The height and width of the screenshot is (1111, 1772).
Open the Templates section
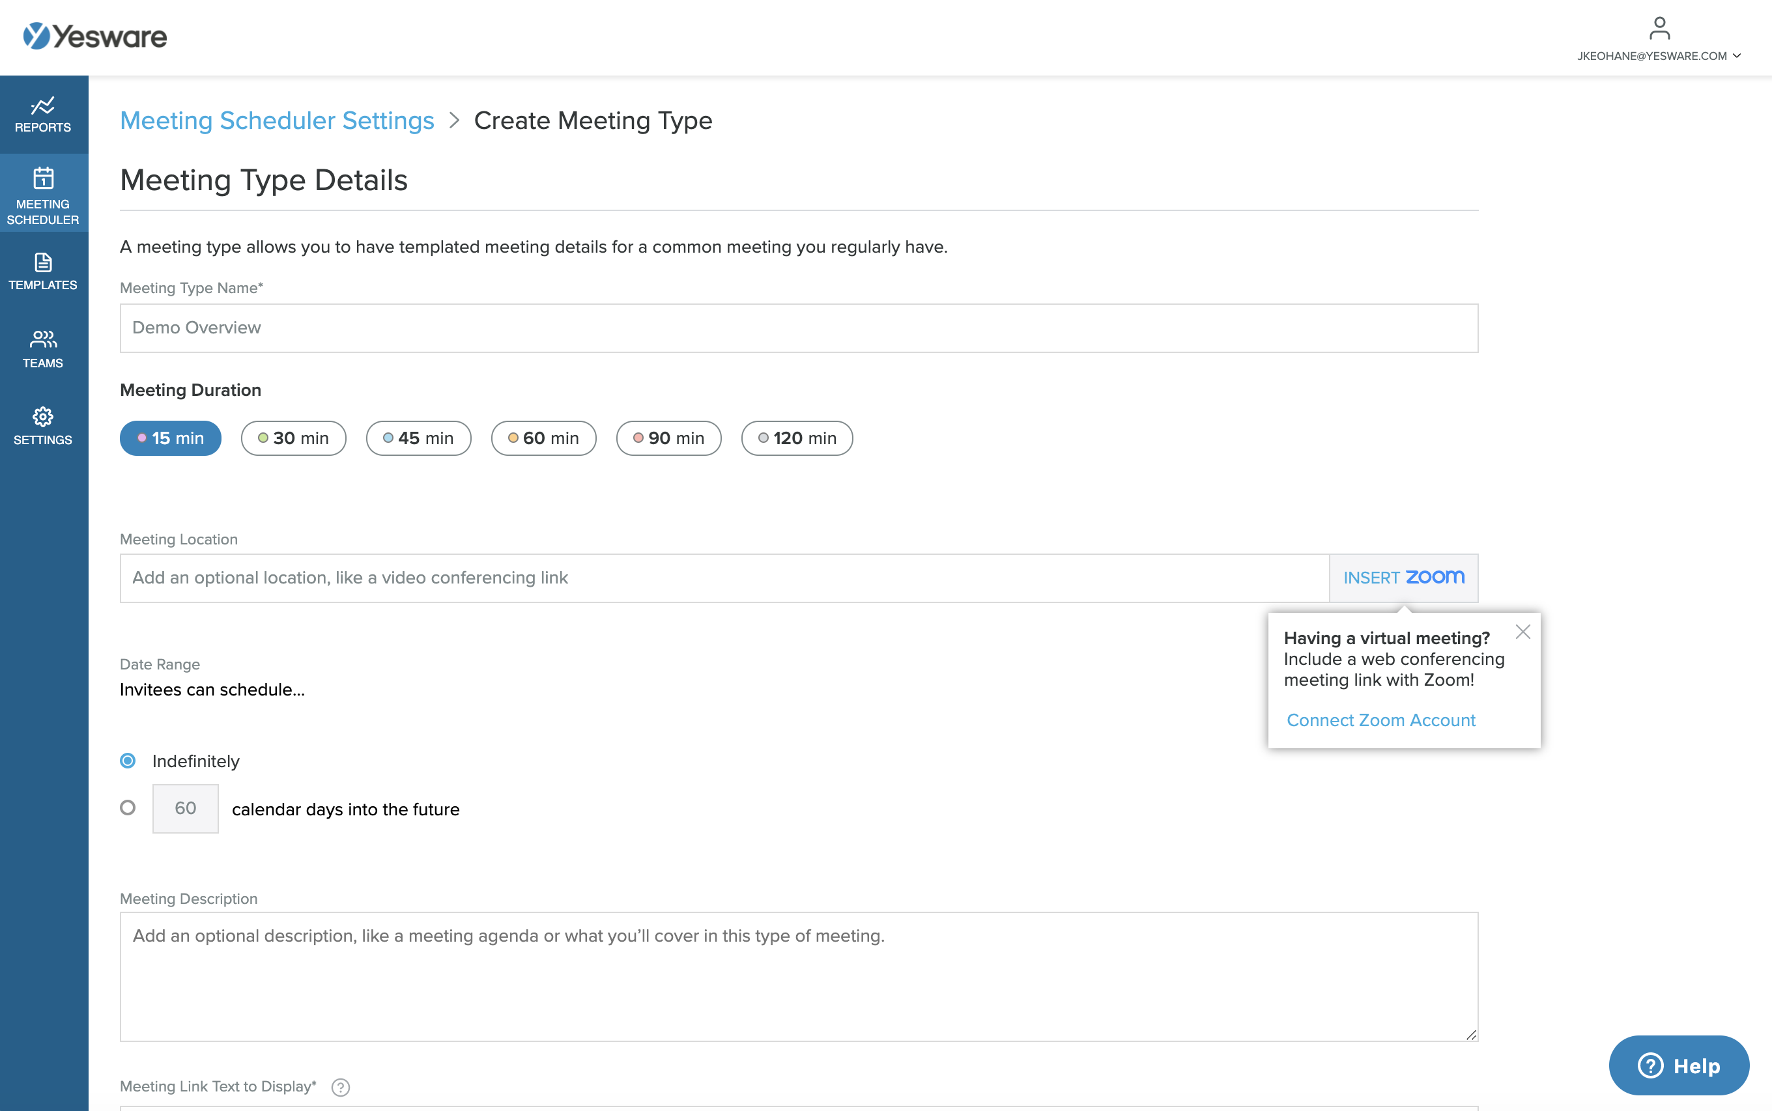click(x=44, y=272)
